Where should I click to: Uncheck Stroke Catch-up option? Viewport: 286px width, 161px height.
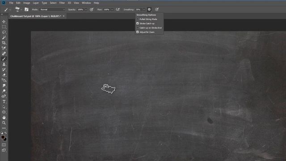coord(138,23)
